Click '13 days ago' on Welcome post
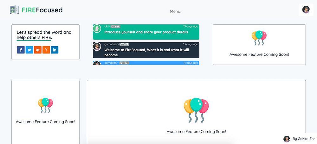This screenshot has width=317, height=144. coord(191,44)
